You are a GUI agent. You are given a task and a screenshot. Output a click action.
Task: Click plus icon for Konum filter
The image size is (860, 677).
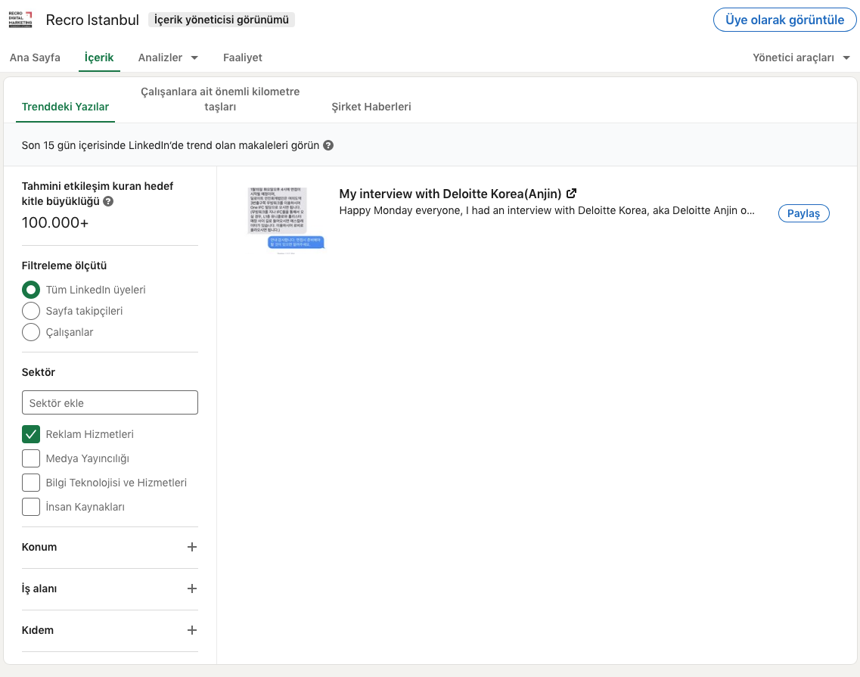click(192, 547)
